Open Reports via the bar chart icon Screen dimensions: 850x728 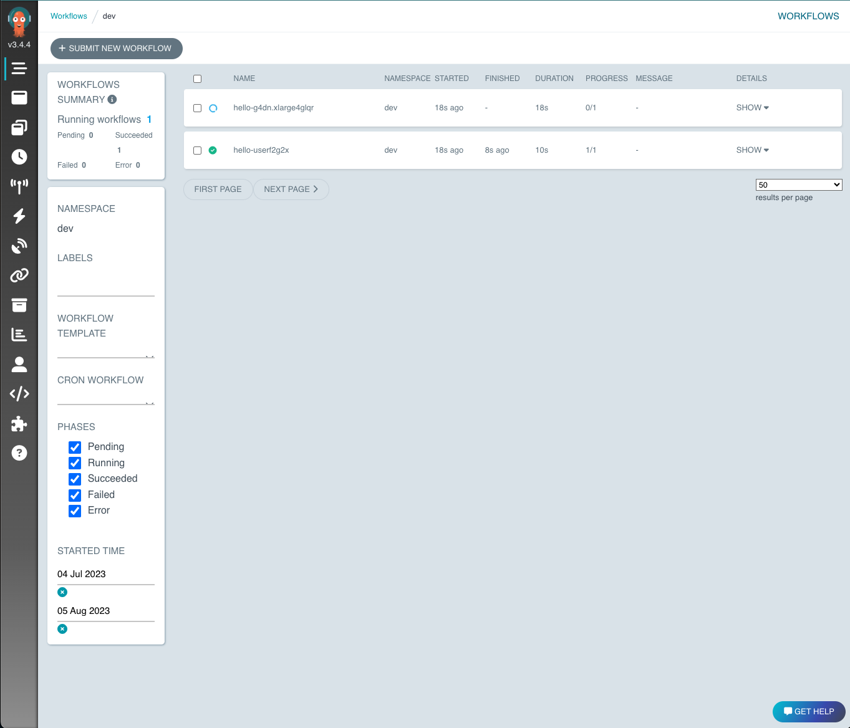click(x=19, y=334)
